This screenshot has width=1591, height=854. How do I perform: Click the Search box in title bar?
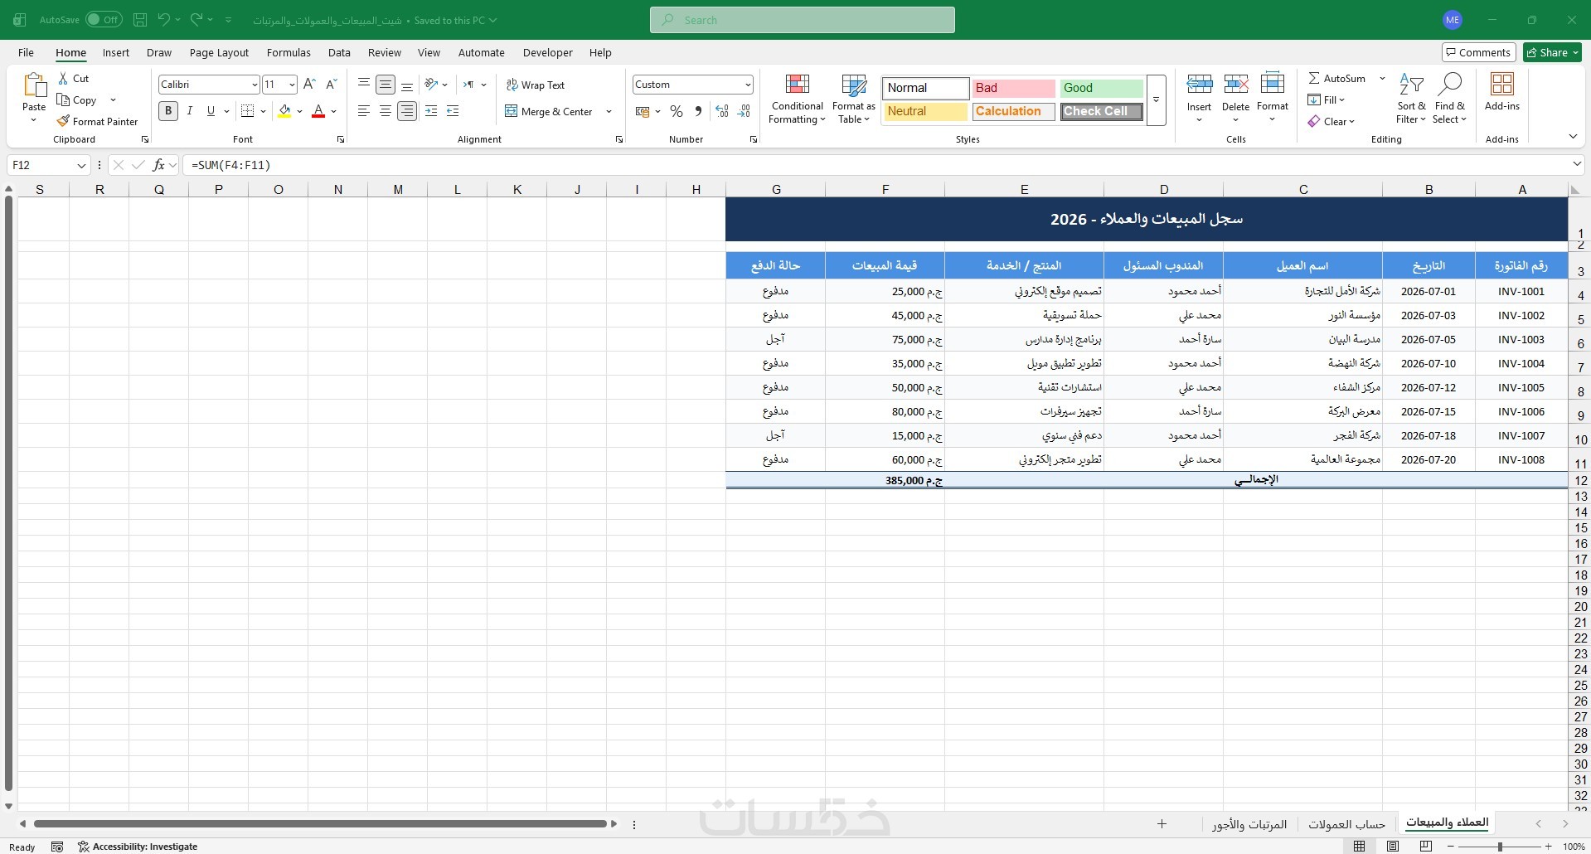point(802,20)
